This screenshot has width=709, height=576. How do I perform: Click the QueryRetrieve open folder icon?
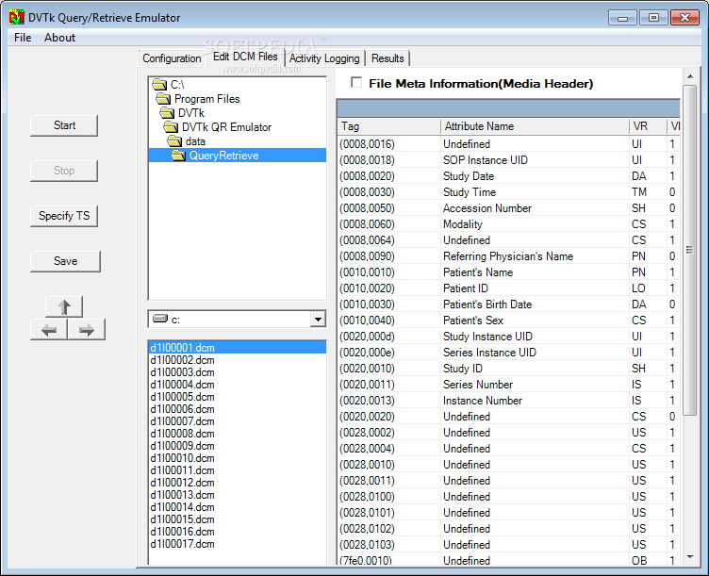(x=178, y=156)
